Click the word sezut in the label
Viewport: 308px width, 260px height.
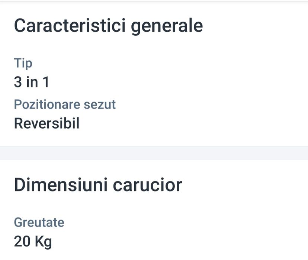[x=100, y=105]
